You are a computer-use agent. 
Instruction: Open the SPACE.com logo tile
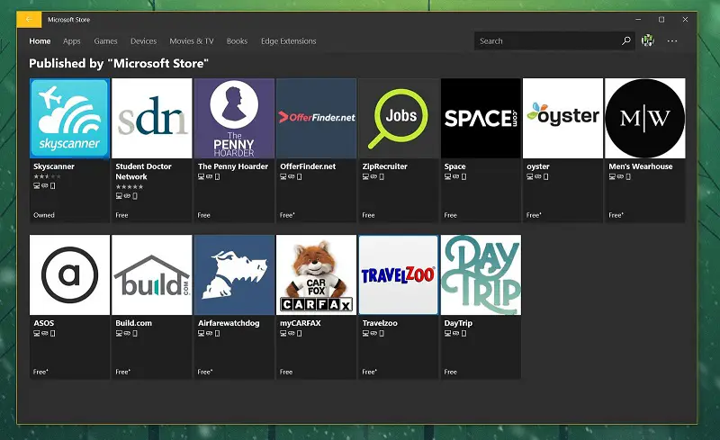click(x=481, y=118)
